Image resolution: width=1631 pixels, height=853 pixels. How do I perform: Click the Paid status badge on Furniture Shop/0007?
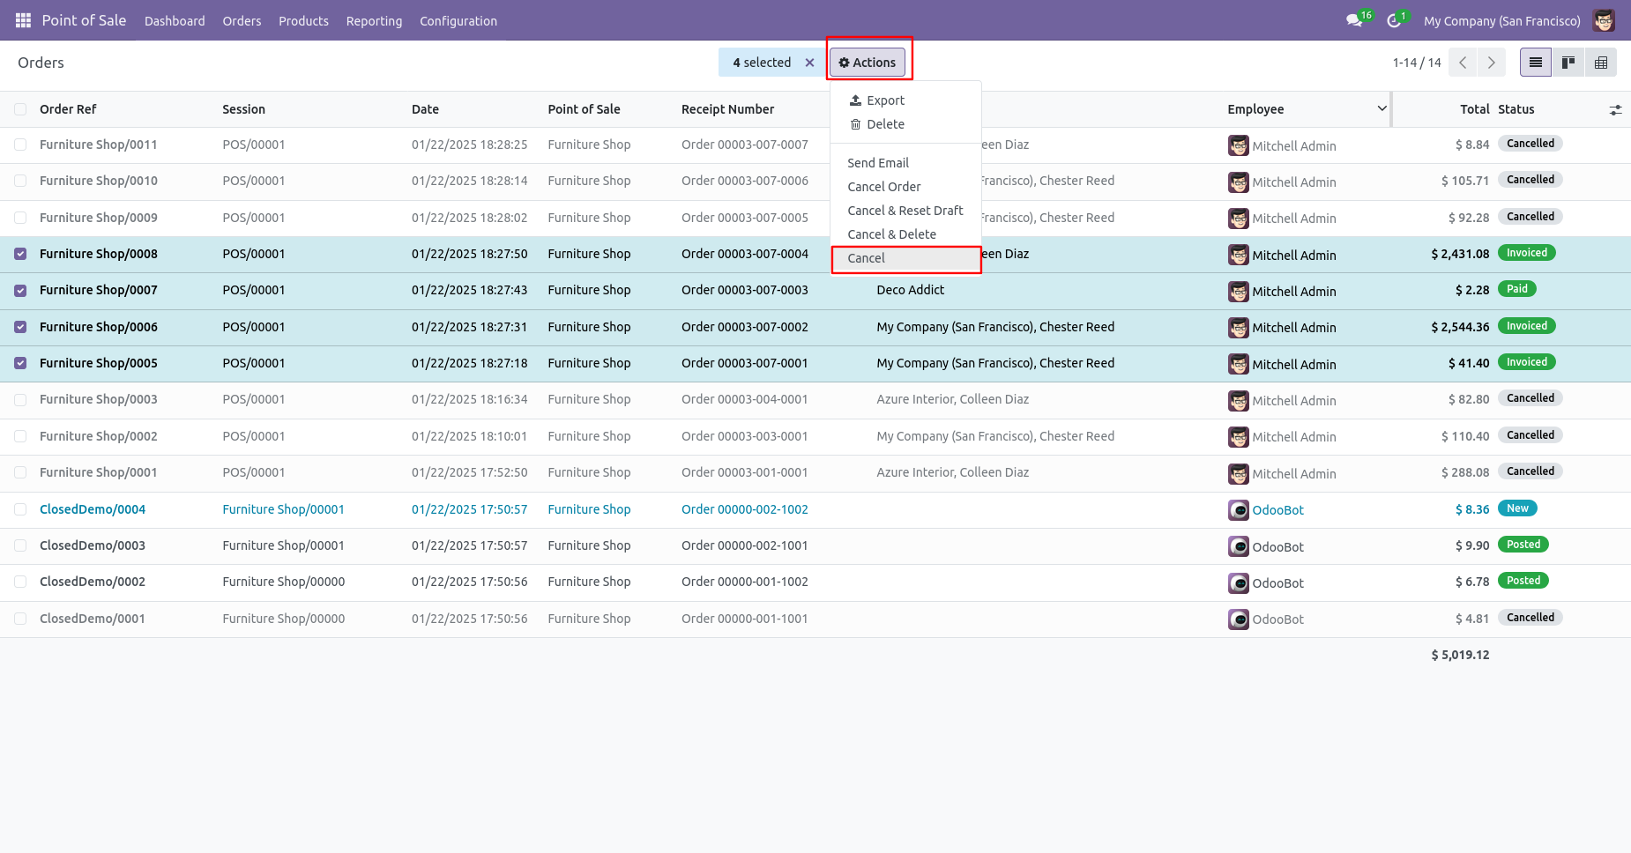1516,289
